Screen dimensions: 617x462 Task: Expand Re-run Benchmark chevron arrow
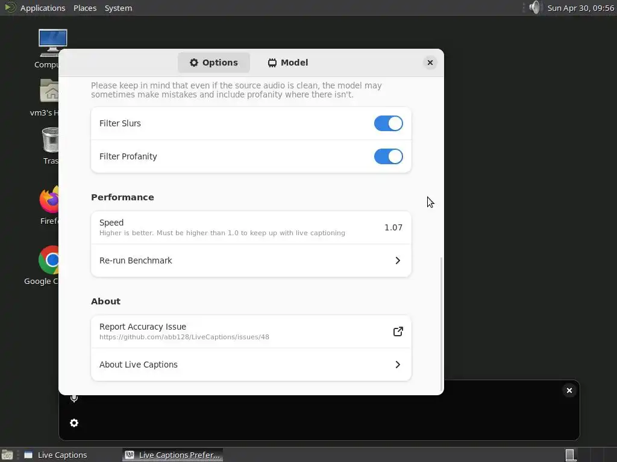tap(398, 260)
